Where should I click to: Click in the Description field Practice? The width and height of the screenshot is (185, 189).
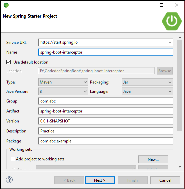point(106,131)
